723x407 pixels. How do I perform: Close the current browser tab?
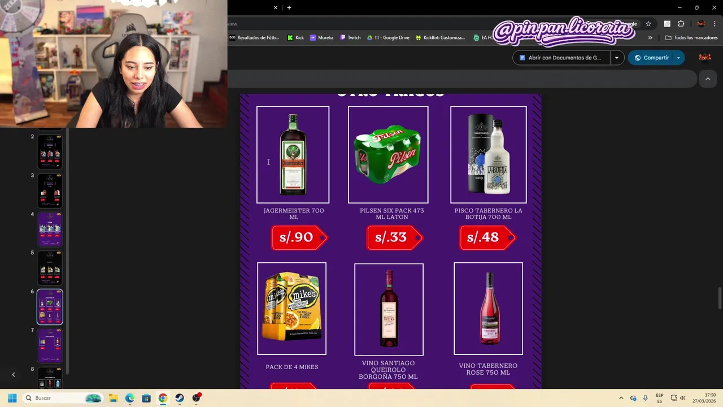point(276,7)
